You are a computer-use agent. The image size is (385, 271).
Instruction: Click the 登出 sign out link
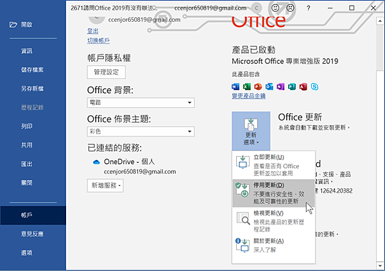tap(93, 31)
